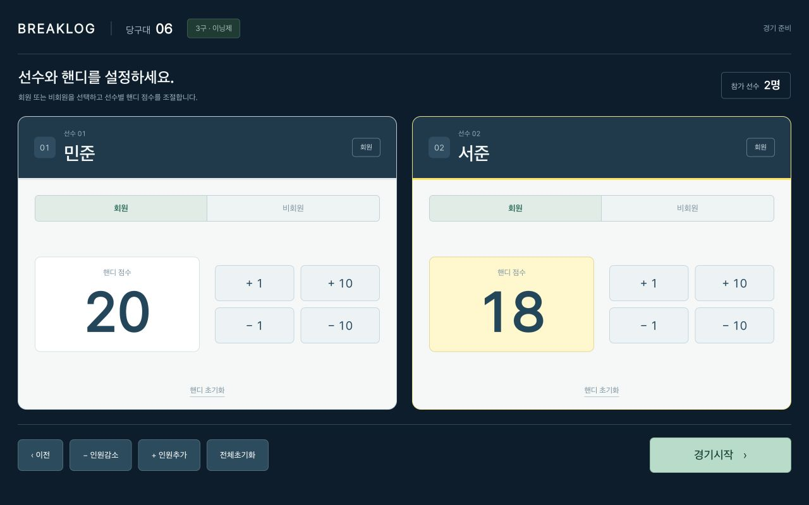Go back with the 이전 button
809x505 pixels.
tap(40, 455)
